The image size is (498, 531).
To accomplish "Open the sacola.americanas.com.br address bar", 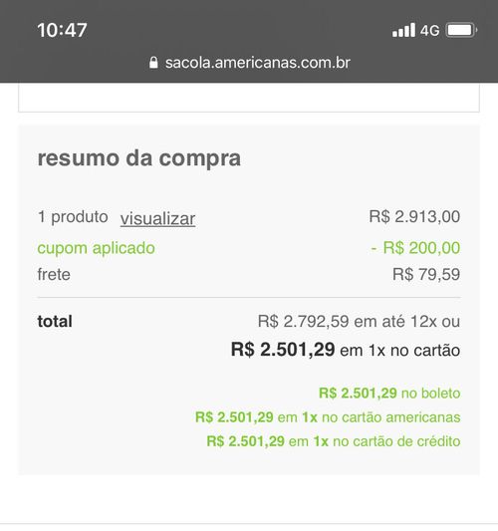I will [x=250, y=63].
